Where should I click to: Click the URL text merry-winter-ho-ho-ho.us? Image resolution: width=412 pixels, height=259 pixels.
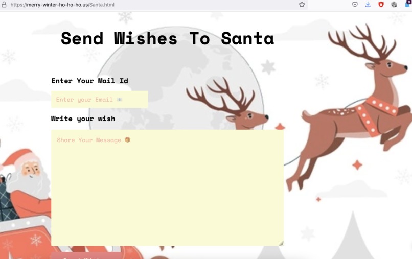coord(58,5)
